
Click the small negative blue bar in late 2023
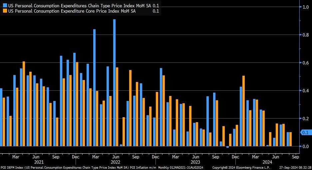click(x=228, y=147)
